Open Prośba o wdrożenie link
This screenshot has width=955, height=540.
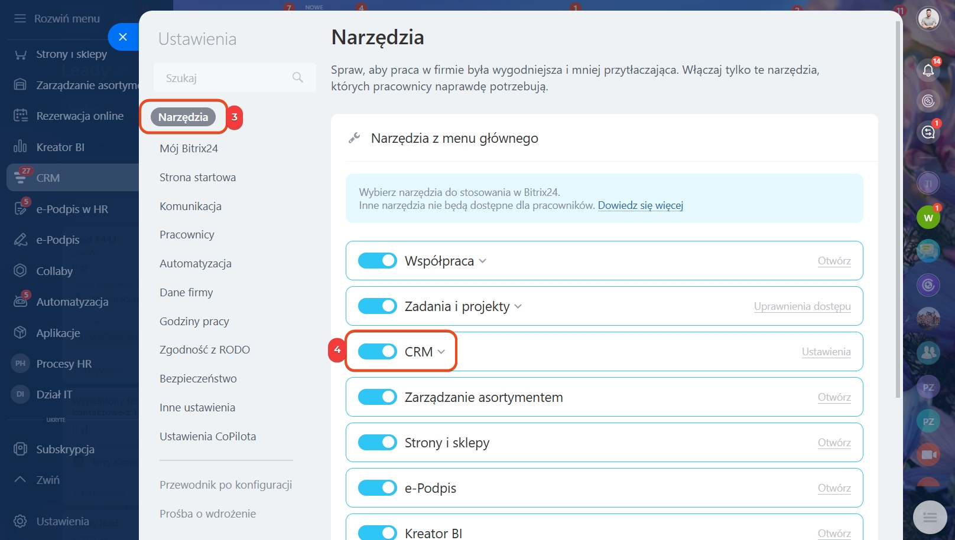tap(207, 513)
